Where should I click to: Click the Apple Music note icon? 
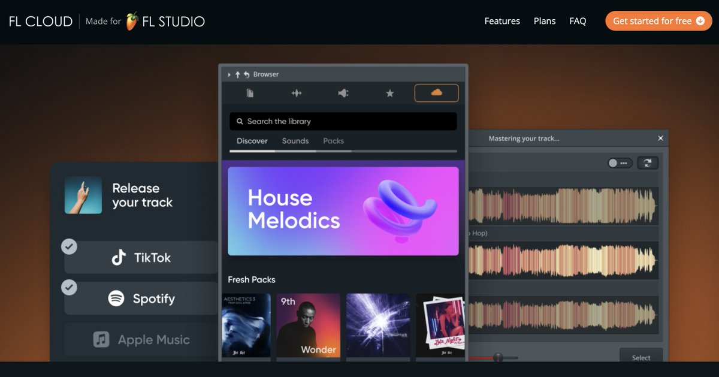[x=101, y=339]
